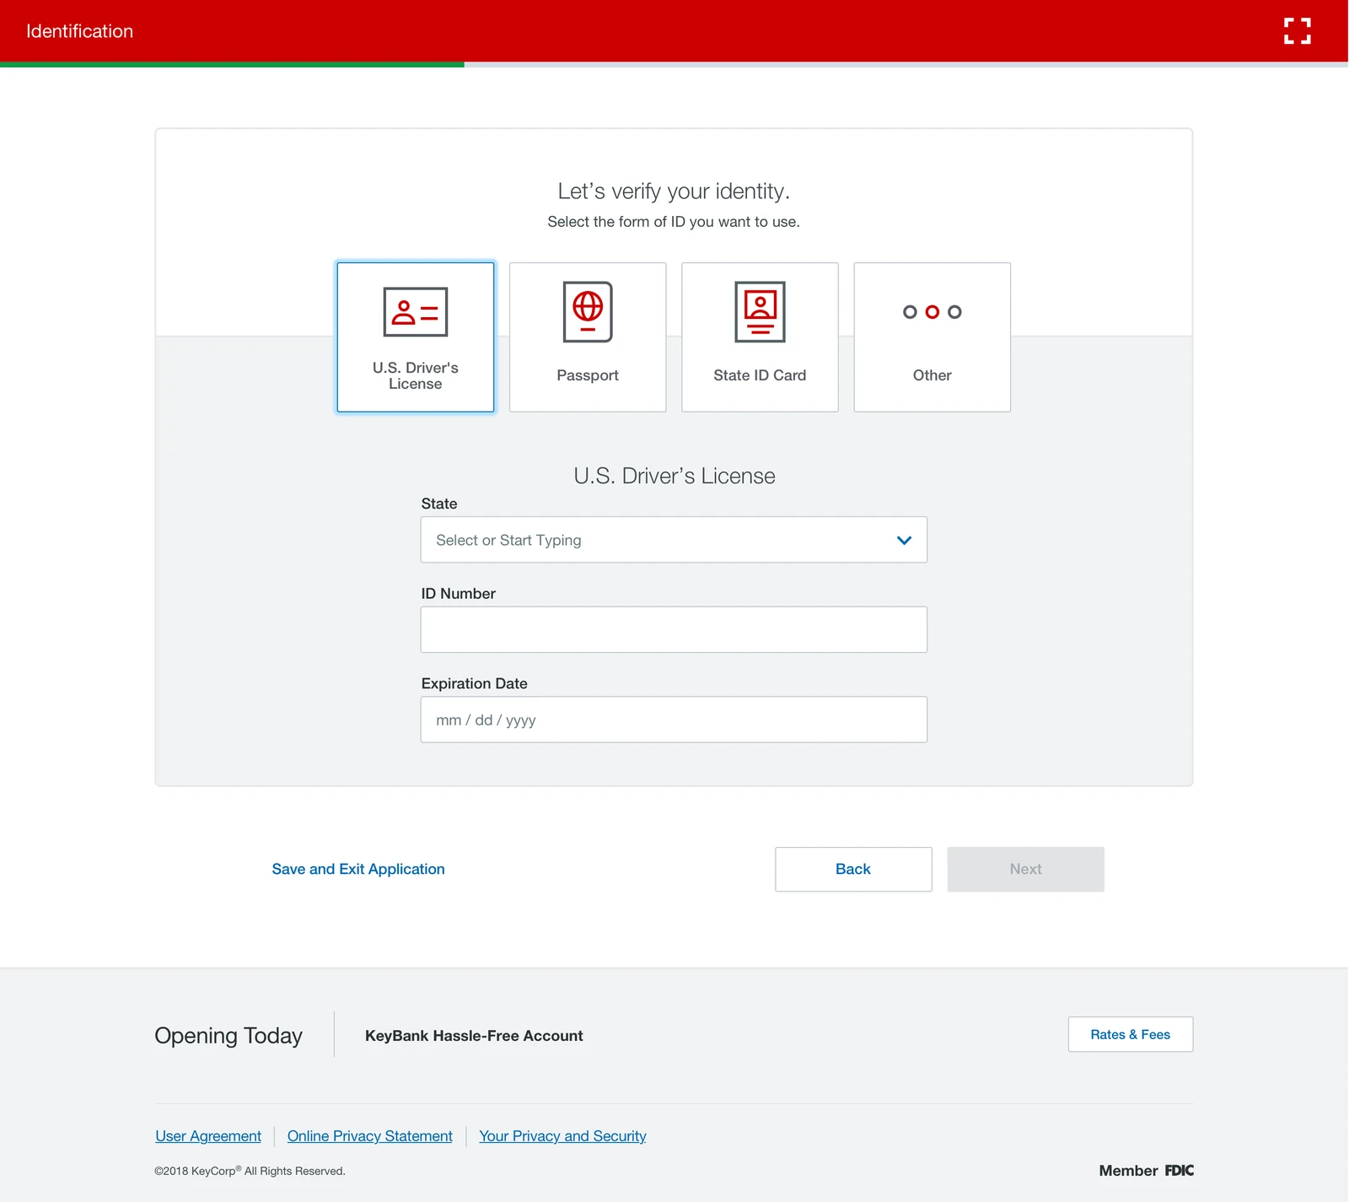This screenshot has width=1349, height=1202.
Task: Click Save and Exit Application link
Action: [358, 869]
